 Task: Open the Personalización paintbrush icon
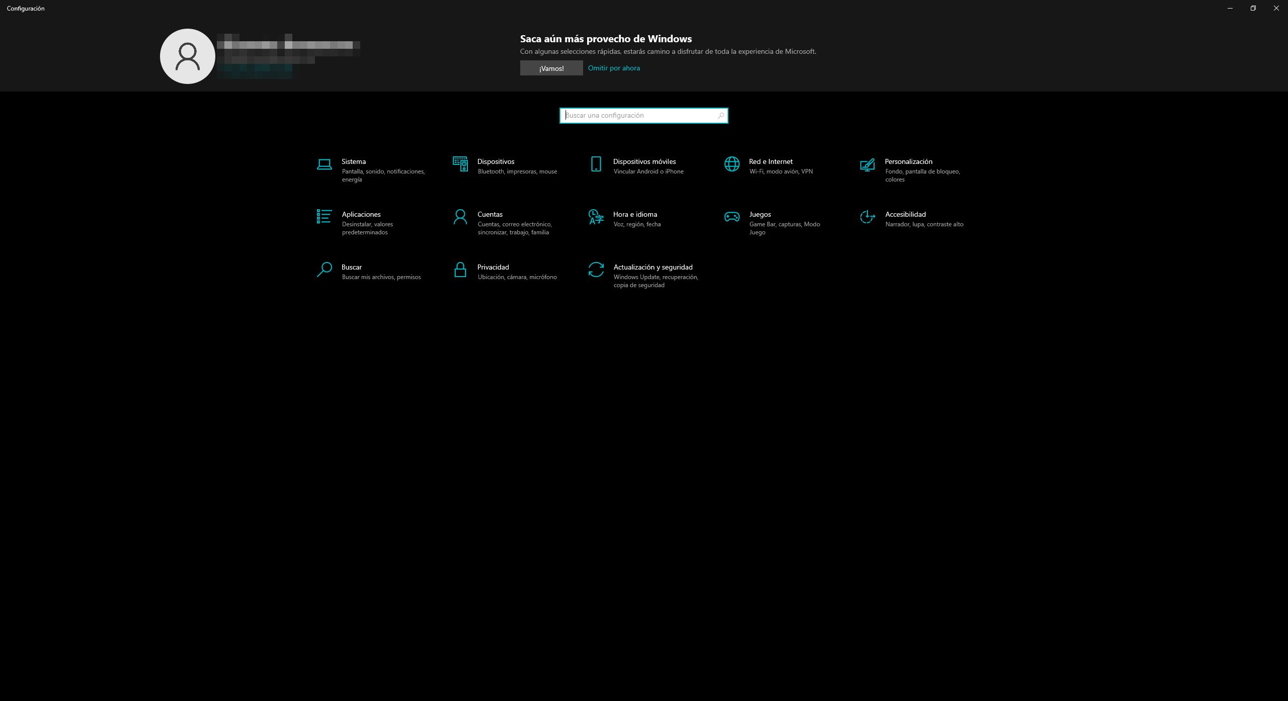pyautogui.click(x=867, y=164)
